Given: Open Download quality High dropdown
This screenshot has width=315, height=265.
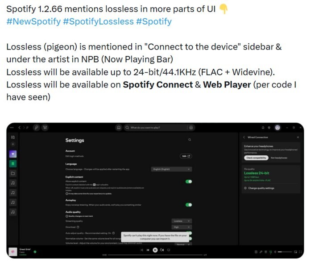Looking at the screenshot, I should [x=182, y=227].
